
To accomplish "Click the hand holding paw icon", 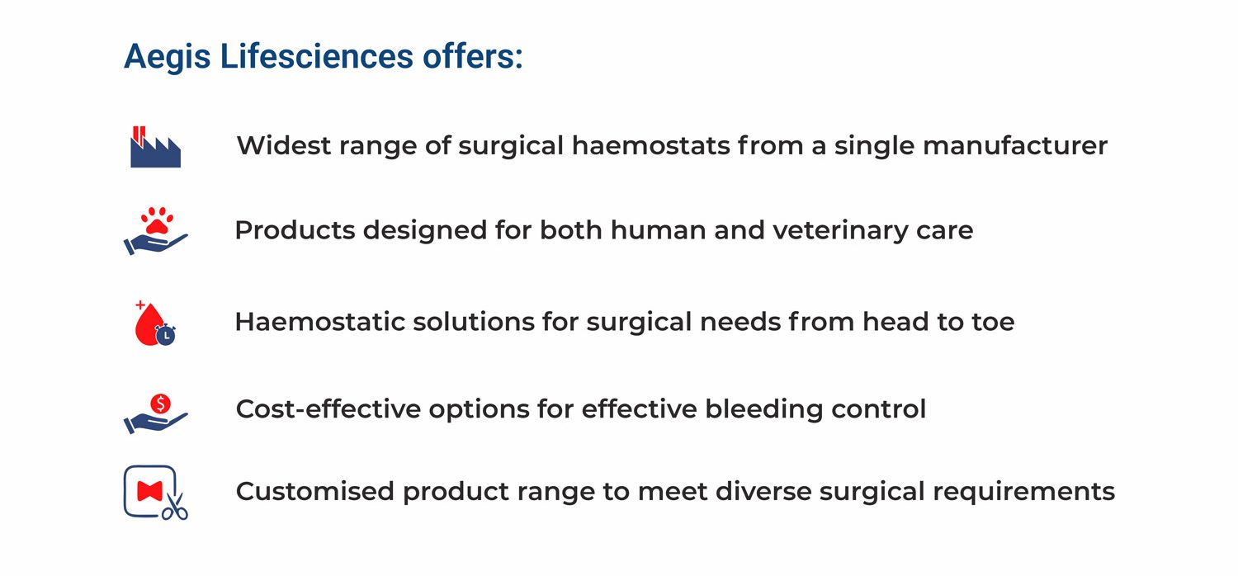I will coord(156,230).
